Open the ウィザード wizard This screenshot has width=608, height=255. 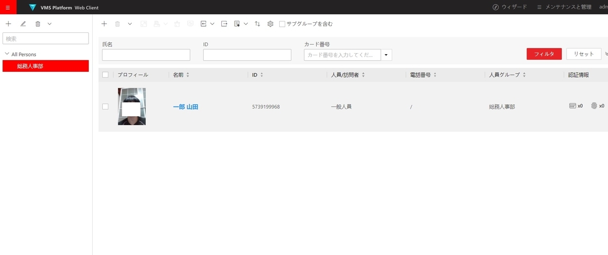click(x=514, y=7)
